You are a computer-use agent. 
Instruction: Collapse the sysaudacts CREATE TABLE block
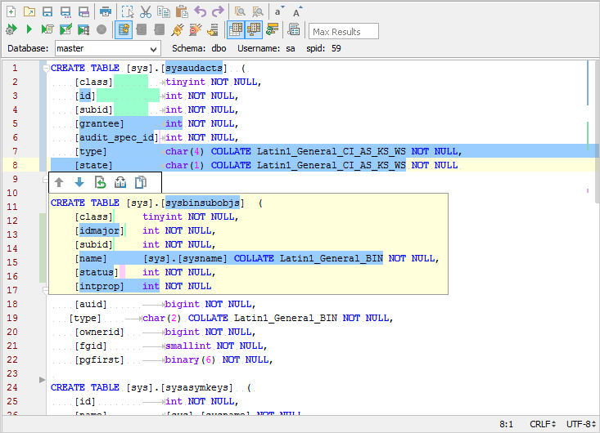point(45,69)
